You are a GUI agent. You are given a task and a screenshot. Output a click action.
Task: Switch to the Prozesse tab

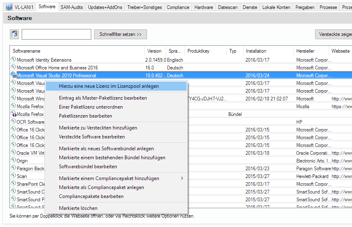pyautogui.click(x=328, y=7)
